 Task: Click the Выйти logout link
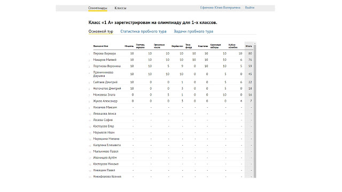pos(250,7)
